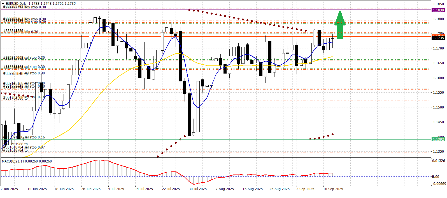Open the chart menu triangle beside EURUSD,Daily
The width and height of the screenshot is (447, 198).
coord(3,4)
